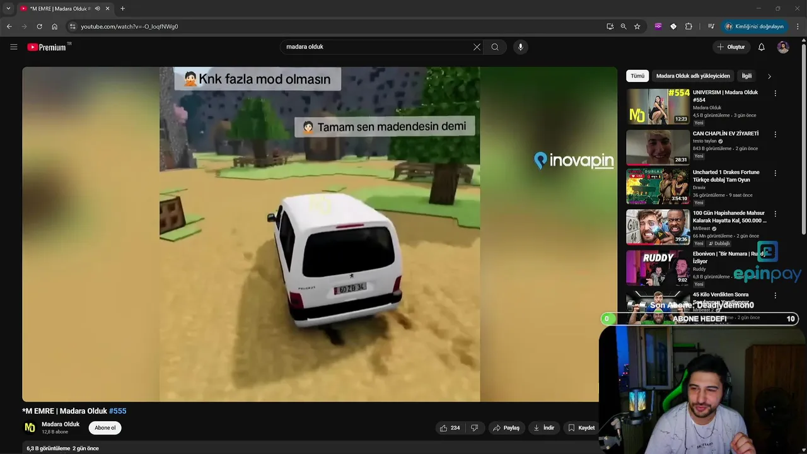Select the İlgili filter chip
The image size is (807, 454).
click(746, 76)
